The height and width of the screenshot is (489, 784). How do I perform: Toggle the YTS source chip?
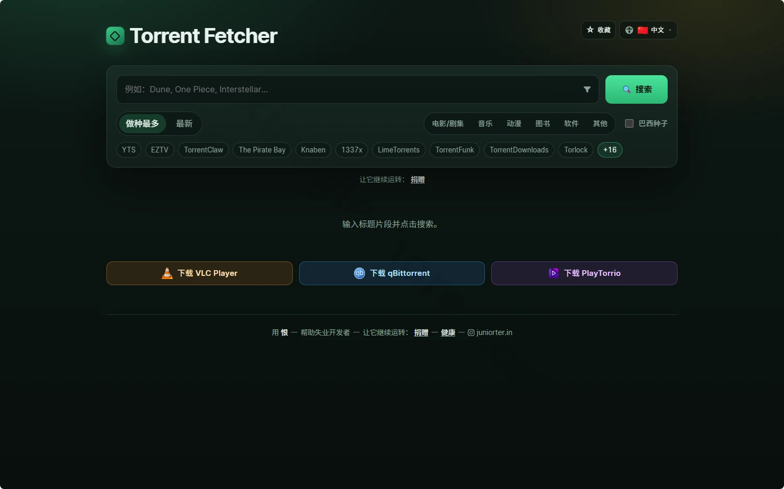pos(129,150)
